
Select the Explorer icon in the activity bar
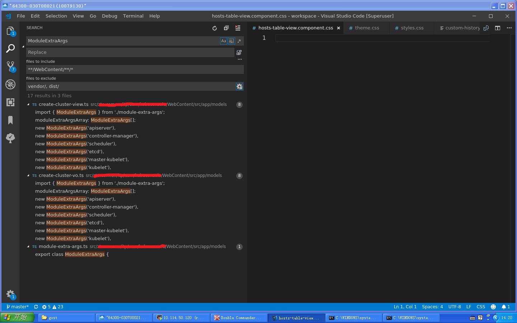pos(10,31)
